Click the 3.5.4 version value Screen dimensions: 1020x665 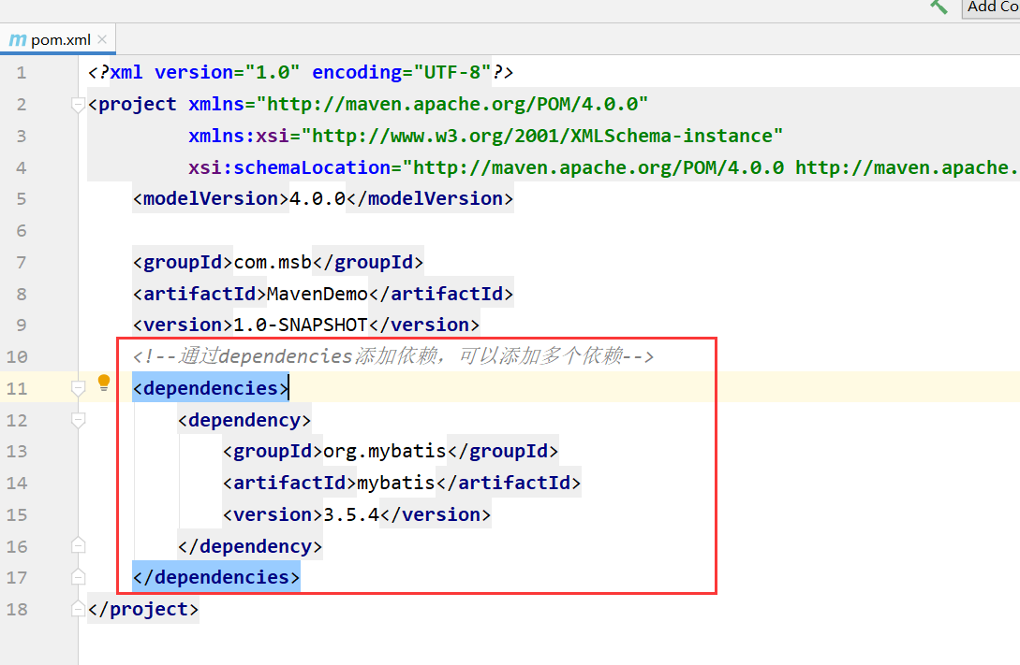pos(351,515)
